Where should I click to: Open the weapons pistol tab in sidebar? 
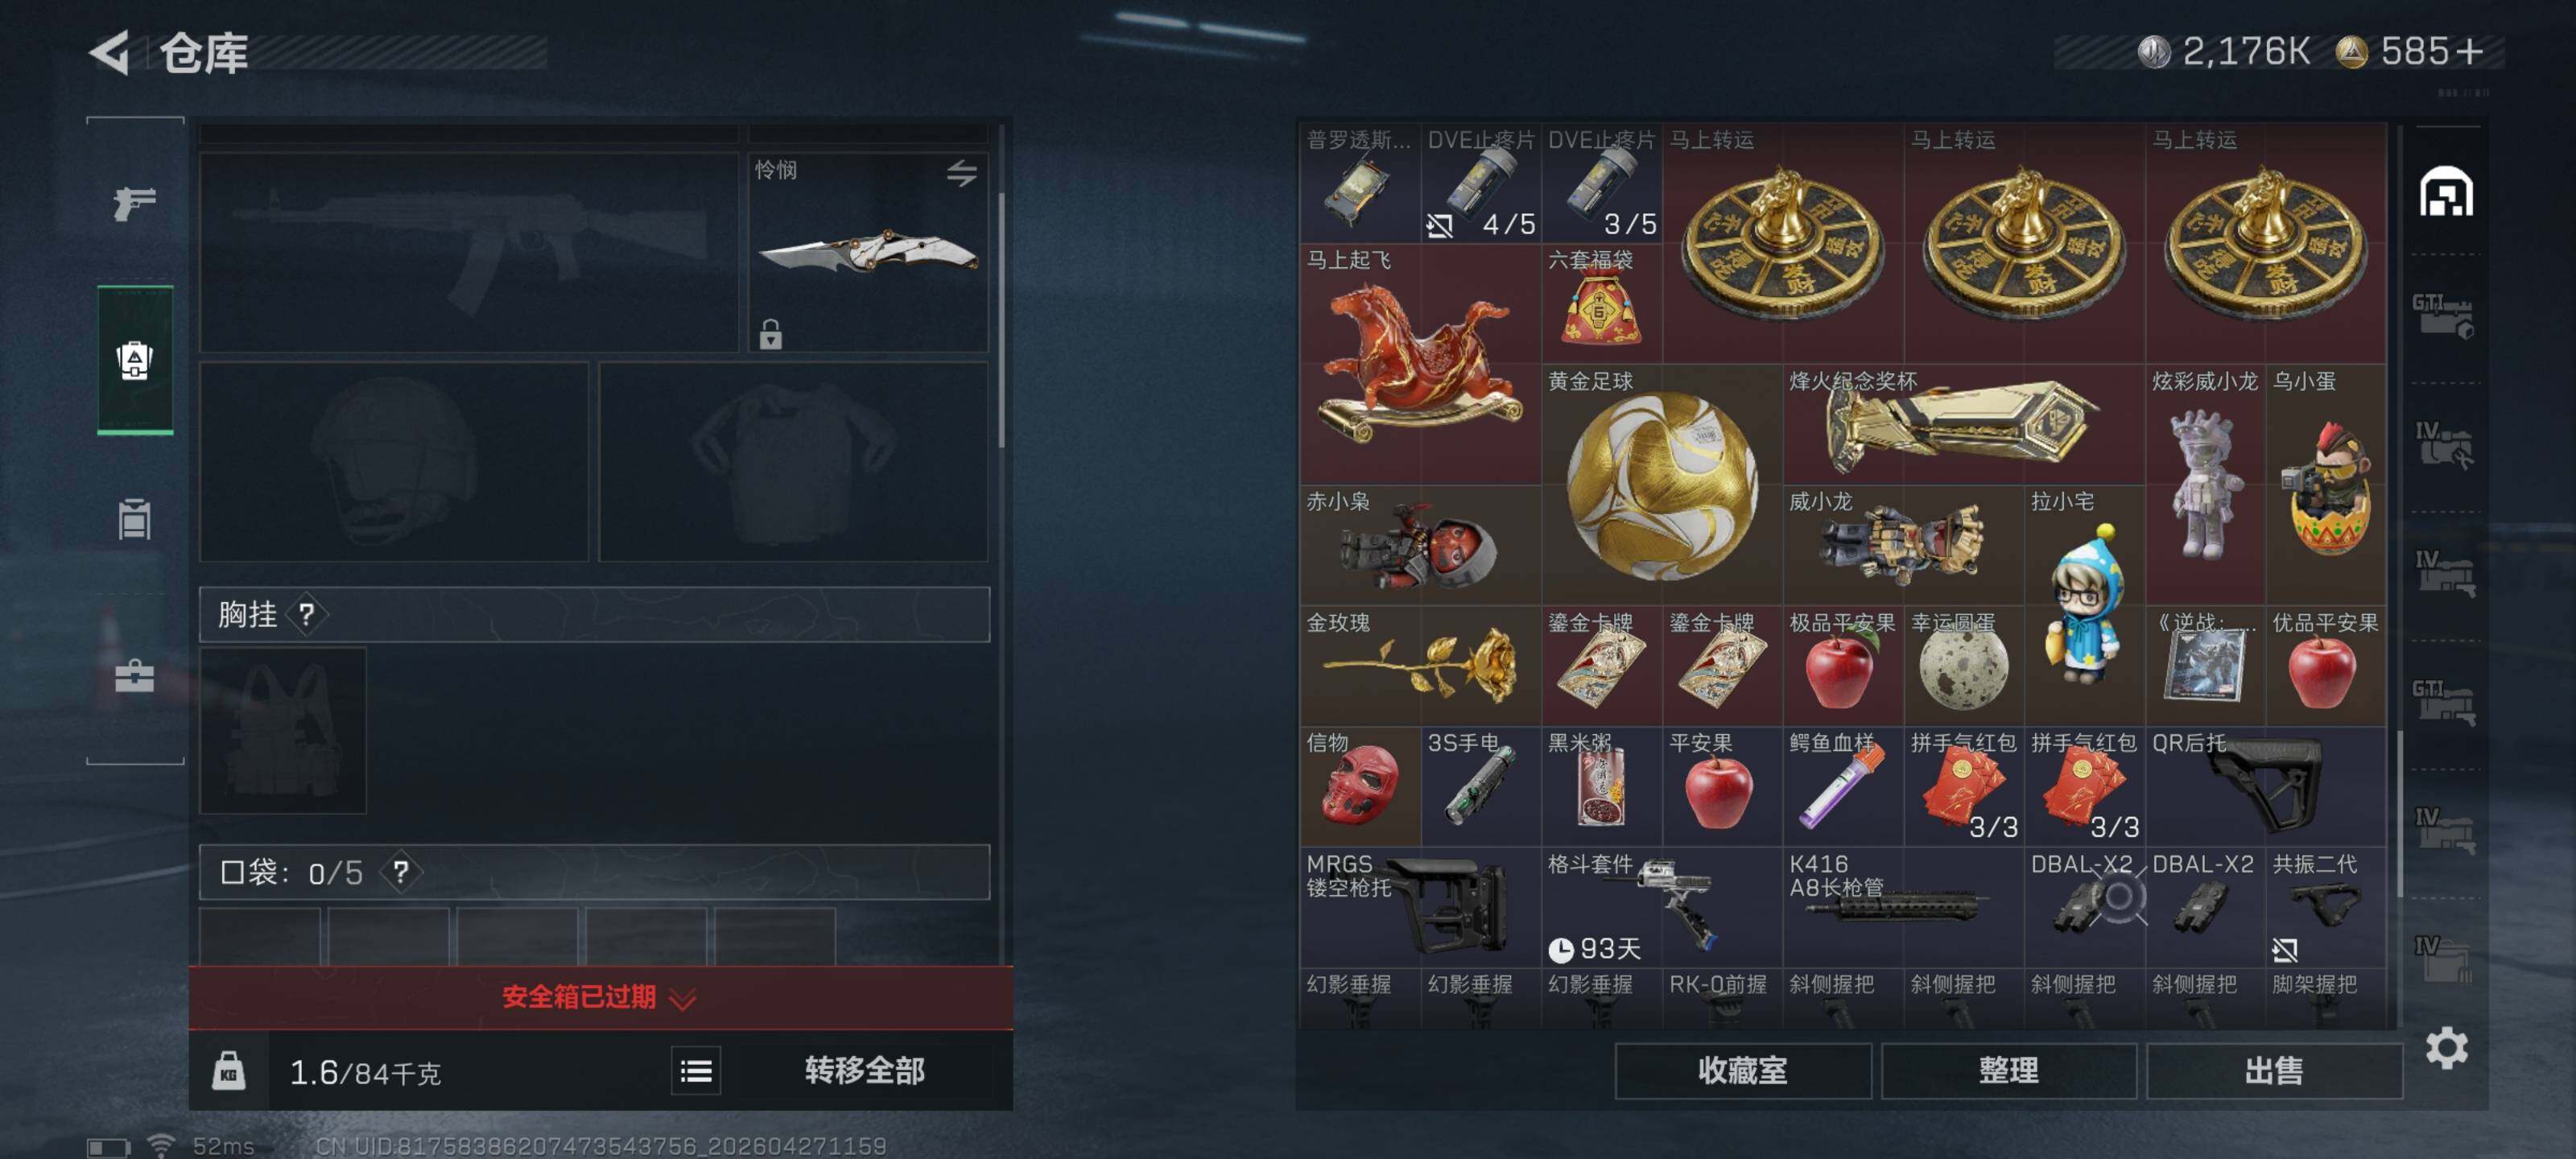134,204
